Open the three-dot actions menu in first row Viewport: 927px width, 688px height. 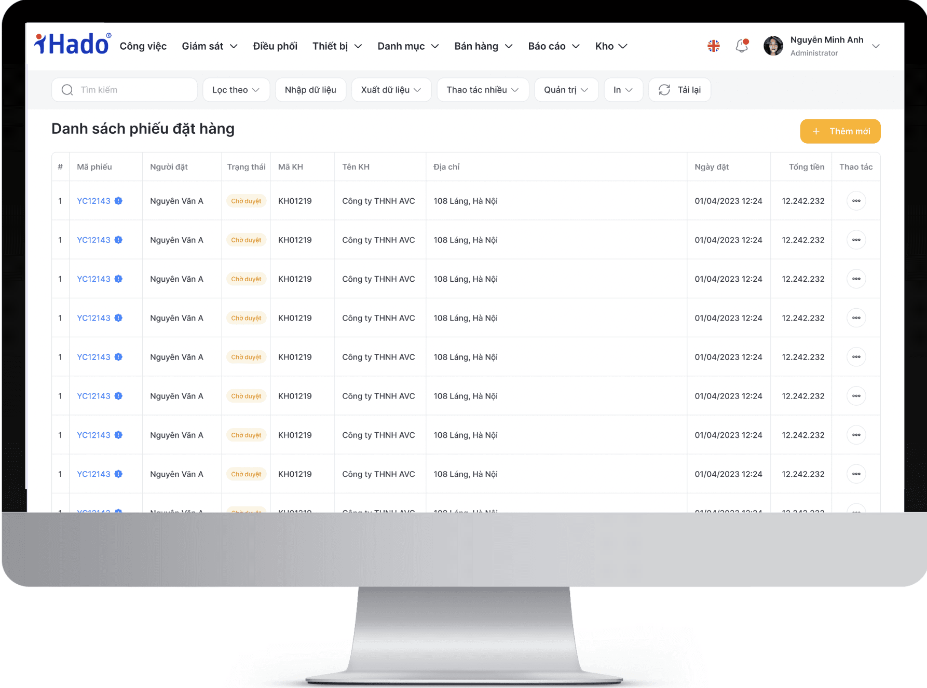pos(856,201)
